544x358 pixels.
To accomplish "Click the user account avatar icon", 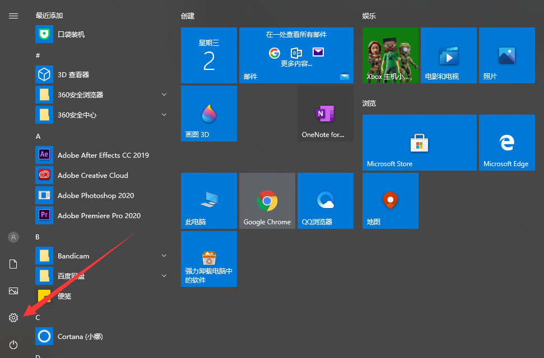I will coord(13,237).
